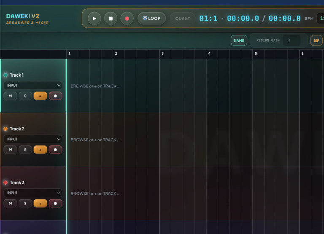This screenshot has width=324, height=234.
Task: Select the Track 3 name label
Action: pos(17,183)
